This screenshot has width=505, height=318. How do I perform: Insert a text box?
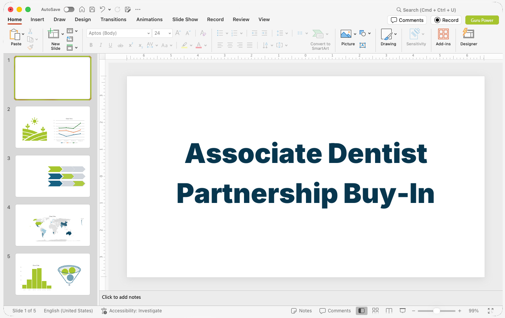coord(363,45)
